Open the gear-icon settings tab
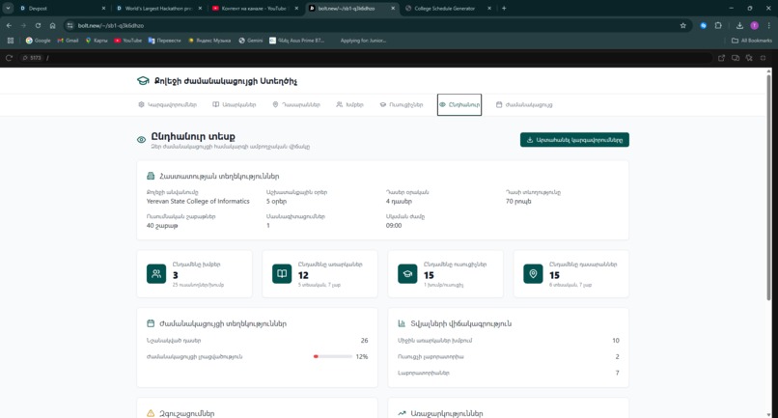This screenshot has width=778, height=418. (167, 105)
